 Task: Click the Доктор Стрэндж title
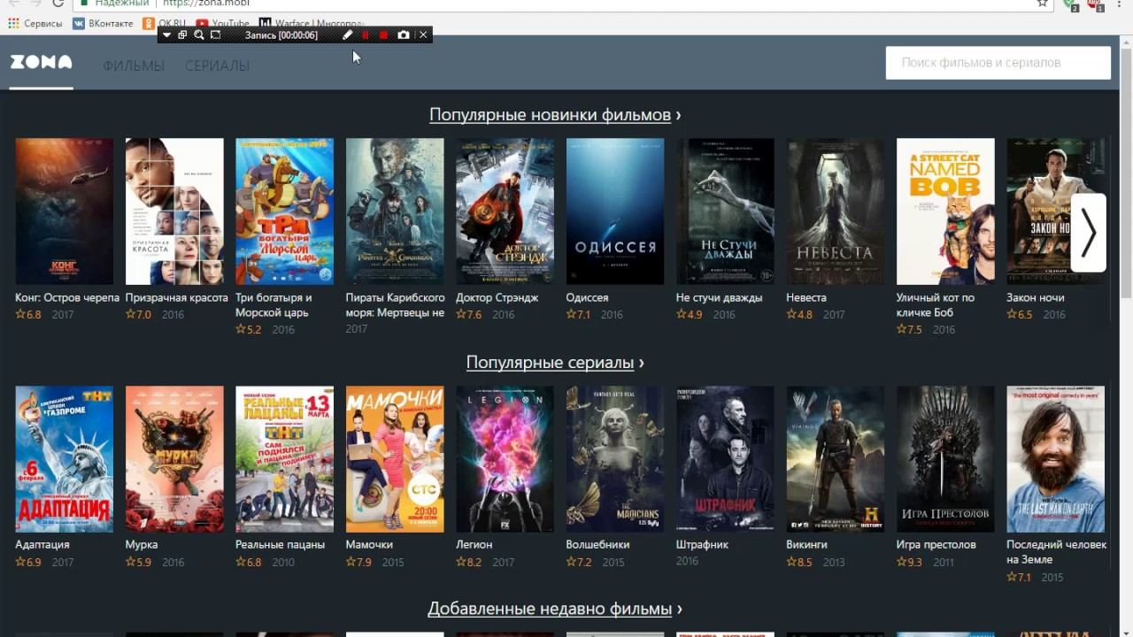tap(497, 298)
